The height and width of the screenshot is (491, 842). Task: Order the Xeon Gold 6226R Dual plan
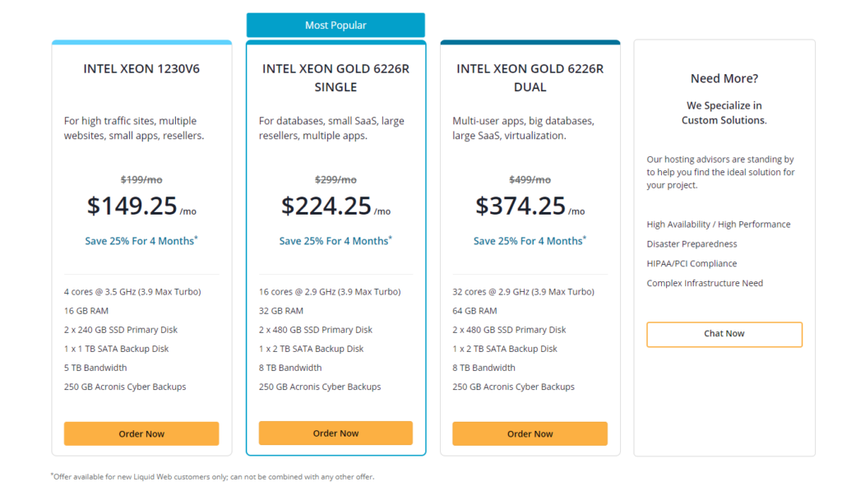(530, 433)
